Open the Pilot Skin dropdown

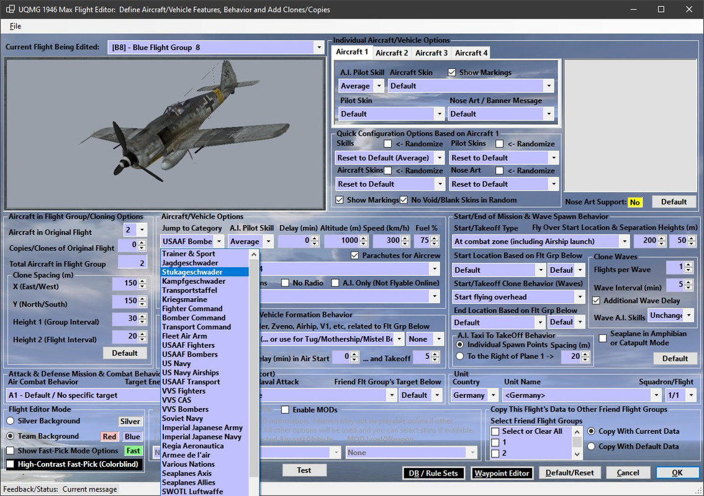pyautogui.click(x=440, y=114)
